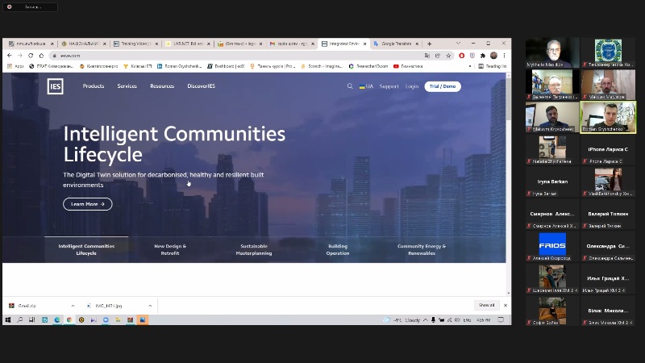Click the Opera-style red O extension icon

pos(461,56)
